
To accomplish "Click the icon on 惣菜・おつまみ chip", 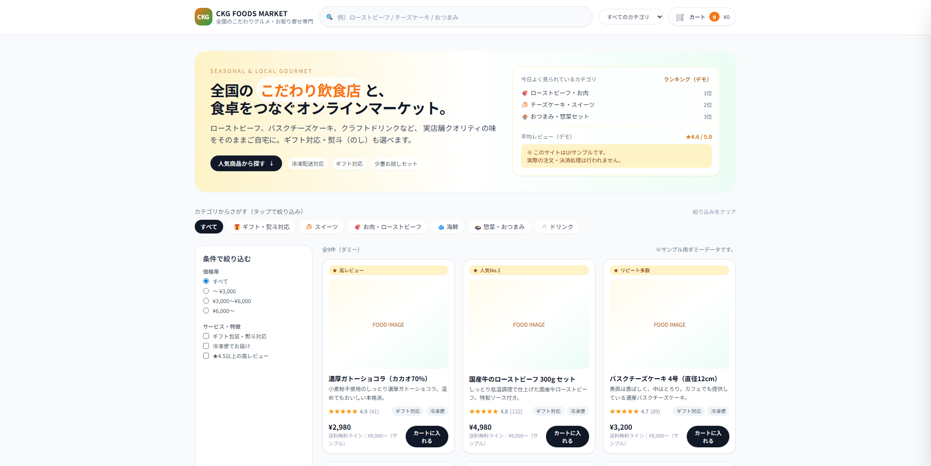I will [x=477, y=227].
